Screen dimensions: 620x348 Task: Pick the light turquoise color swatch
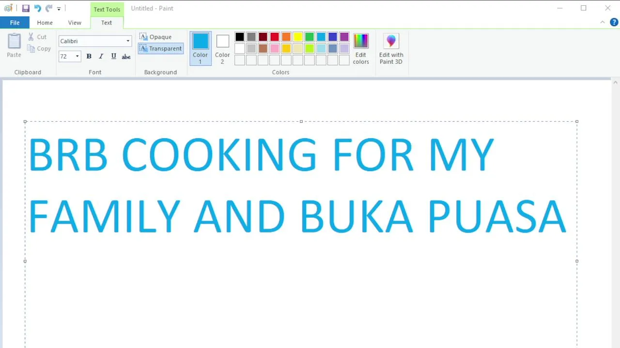pyautogui.click(x=321, y=48)
